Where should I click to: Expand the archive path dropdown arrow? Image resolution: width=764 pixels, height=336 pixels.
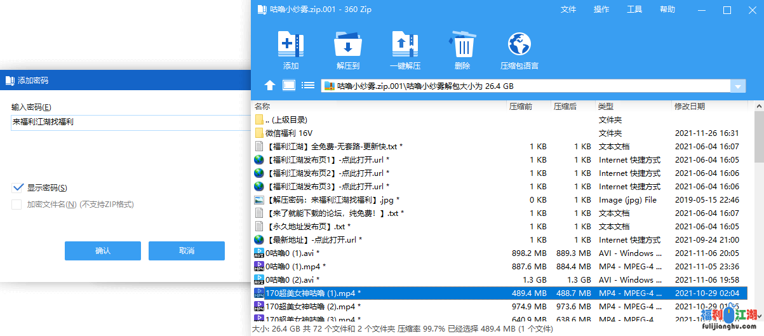(x=737, y=86)
